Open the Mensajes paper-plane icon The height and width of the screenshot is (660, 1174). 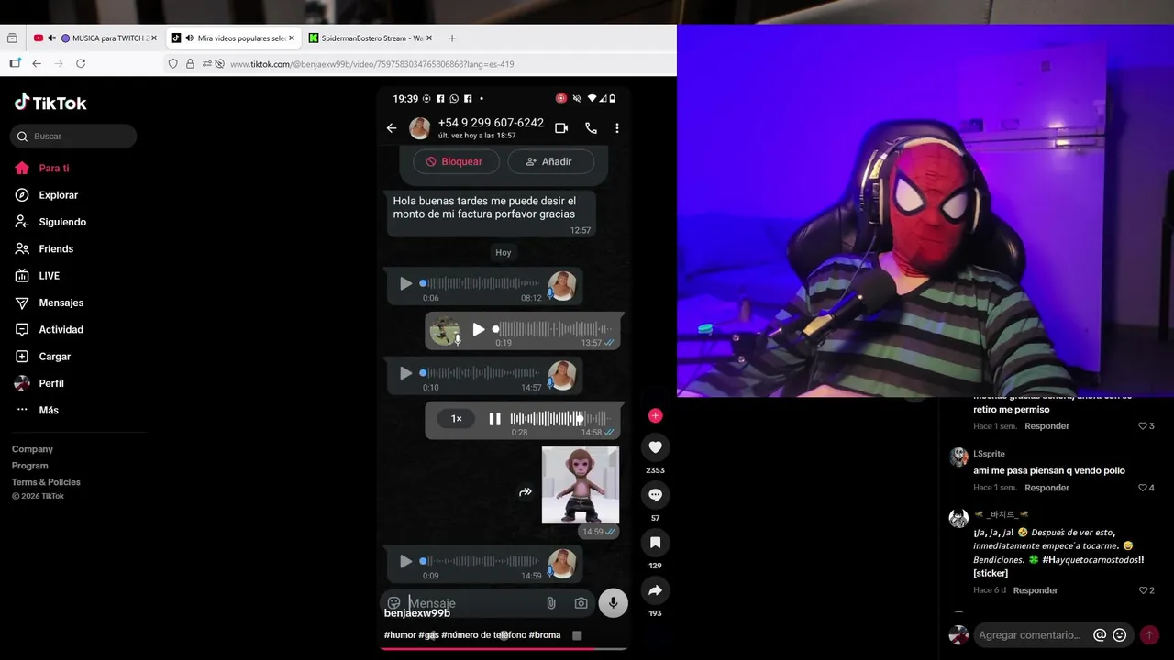[x=22, y=302]
